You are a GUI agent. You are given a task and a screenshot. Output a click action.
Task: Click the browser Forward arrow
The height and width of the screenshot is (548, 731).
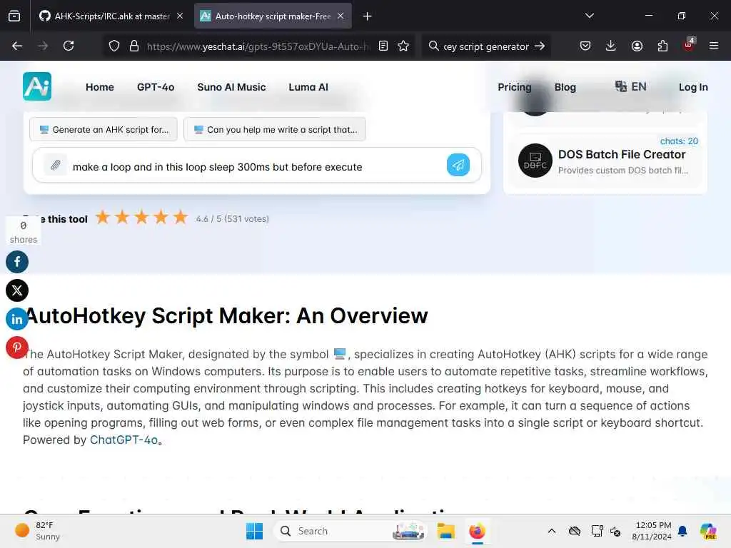coord(42,46)
